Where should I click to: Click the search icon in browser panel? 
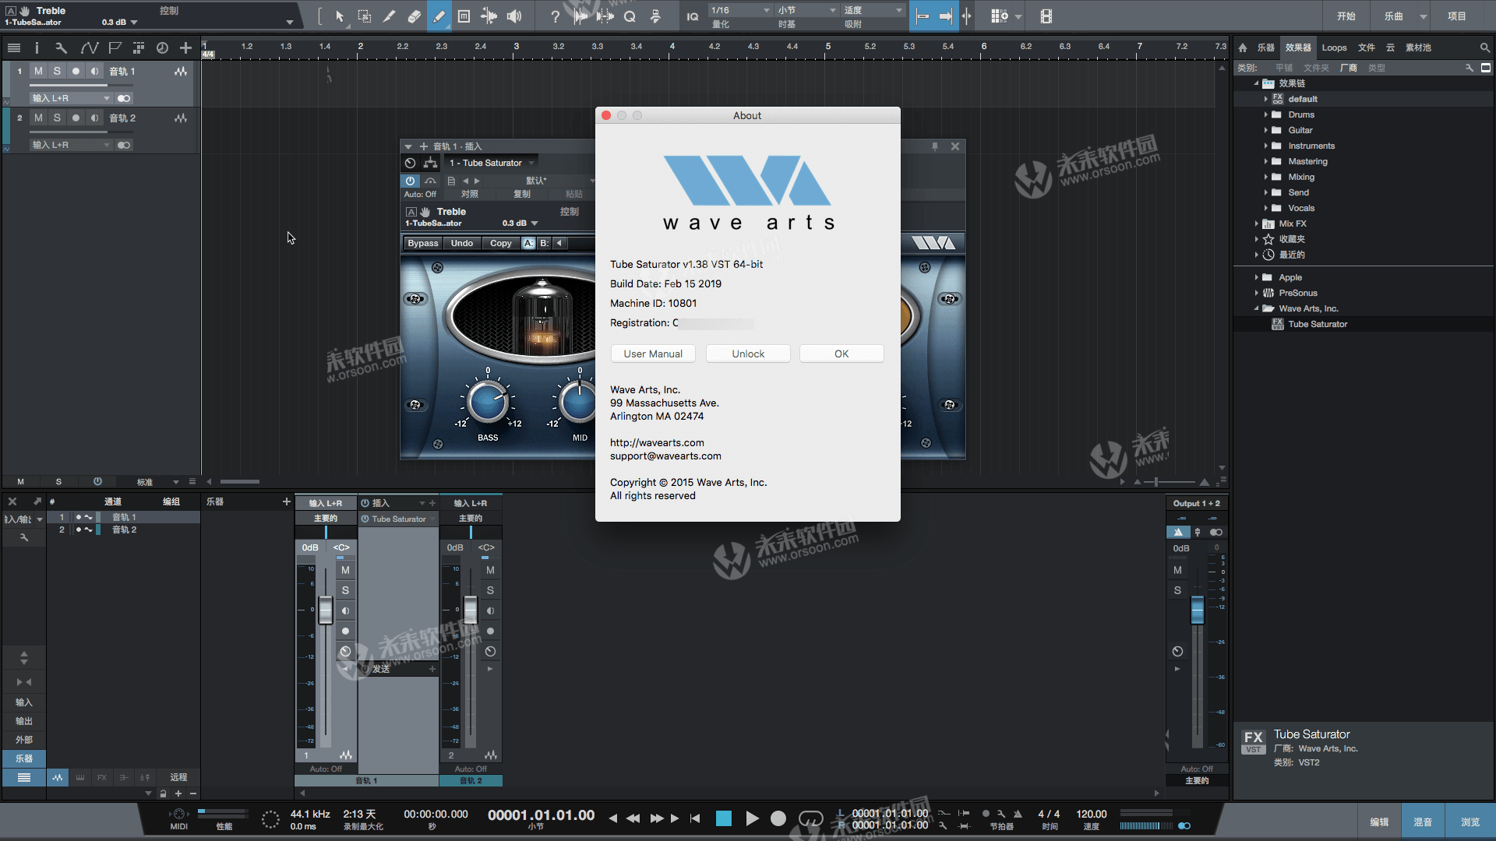1484,48
